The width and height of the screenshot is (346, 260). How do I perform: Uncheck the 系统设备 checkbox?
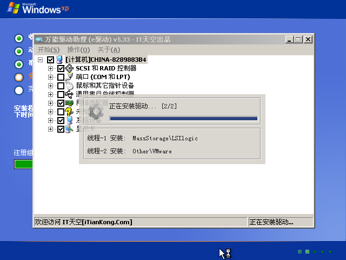61,120
